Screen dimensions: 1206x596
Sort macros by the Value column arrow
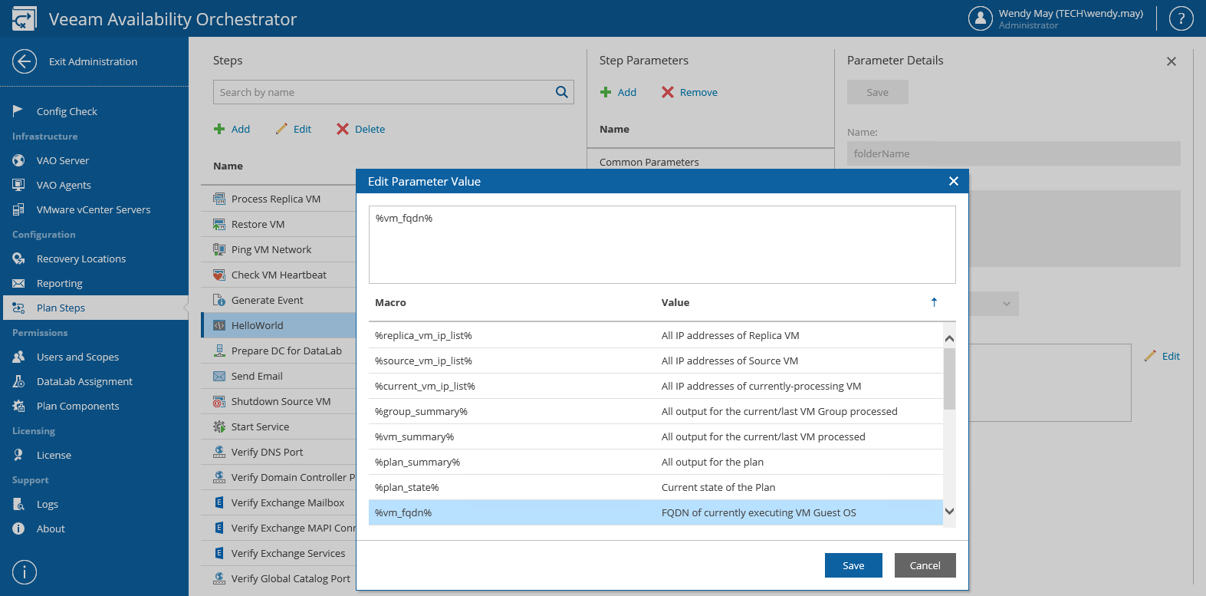point(934,302)
